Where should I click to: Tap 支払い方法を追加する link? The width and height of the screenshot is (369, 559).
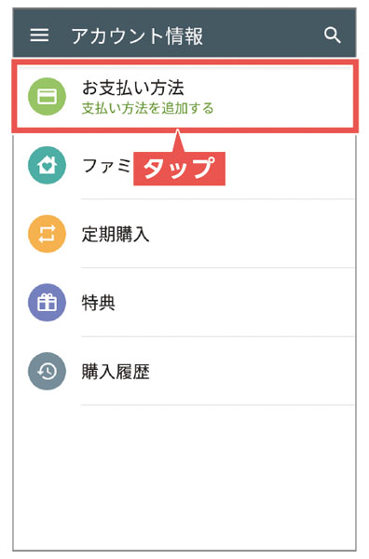(147, 108)
